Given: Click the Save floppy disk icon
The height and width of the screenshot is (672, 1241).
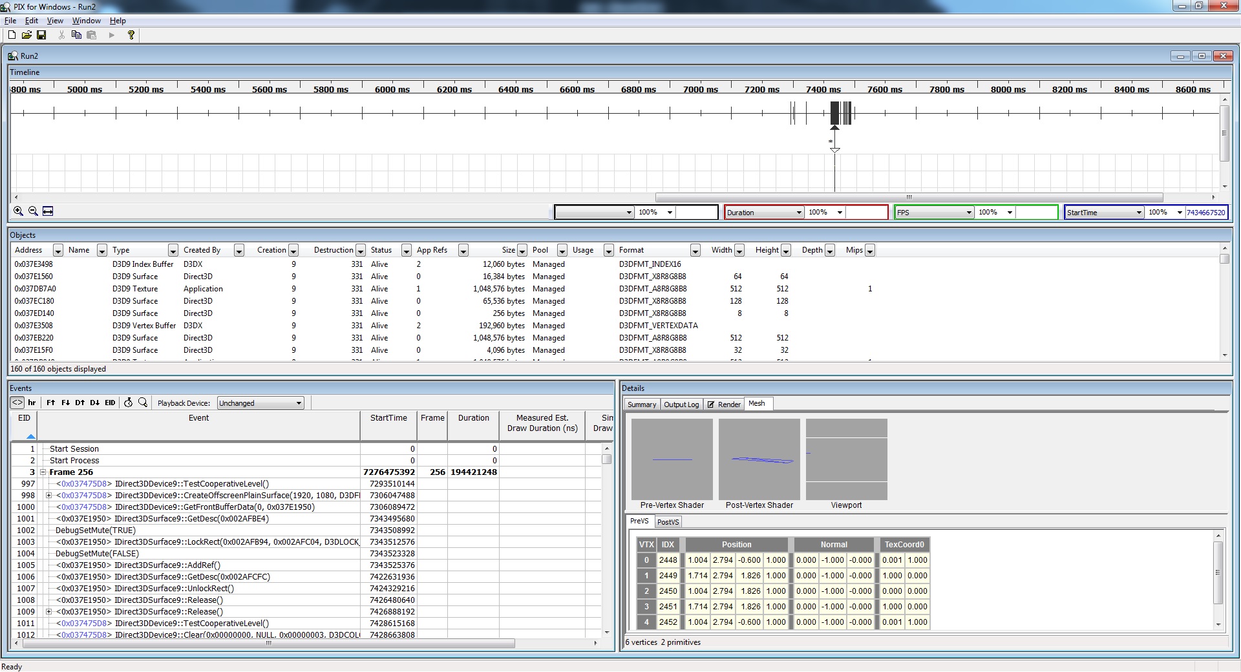Looking at the screenshot, I should (x=41, y=35).
